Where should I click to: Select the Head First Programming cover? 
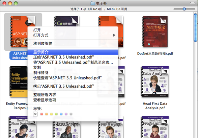[155, 127]
